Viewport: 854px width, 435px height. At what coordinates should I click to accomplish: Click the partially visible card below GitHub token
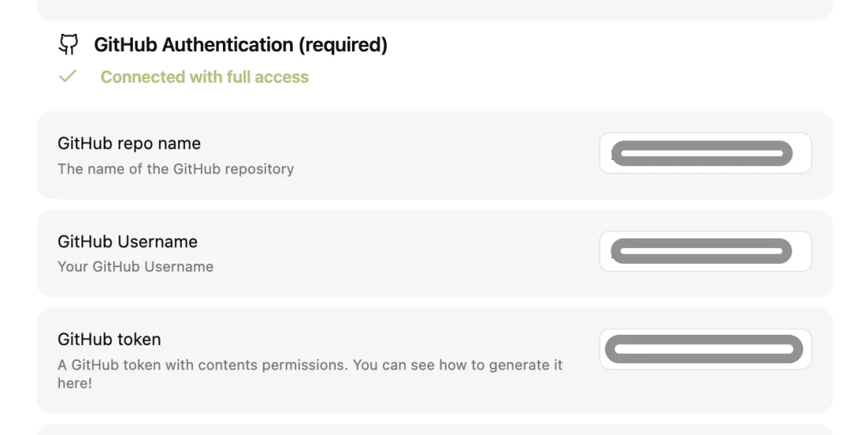[435, 429]
